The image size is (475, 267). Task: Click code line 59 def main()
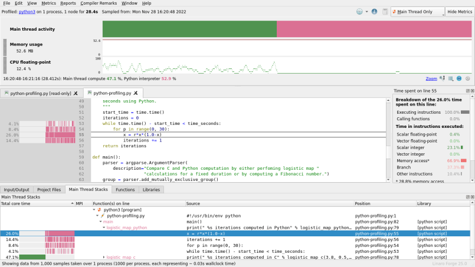(106, 157)
